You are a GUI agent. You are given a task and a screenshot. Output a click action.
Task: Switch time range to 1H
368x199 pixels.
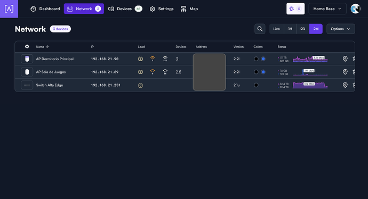tap(290, 29)
